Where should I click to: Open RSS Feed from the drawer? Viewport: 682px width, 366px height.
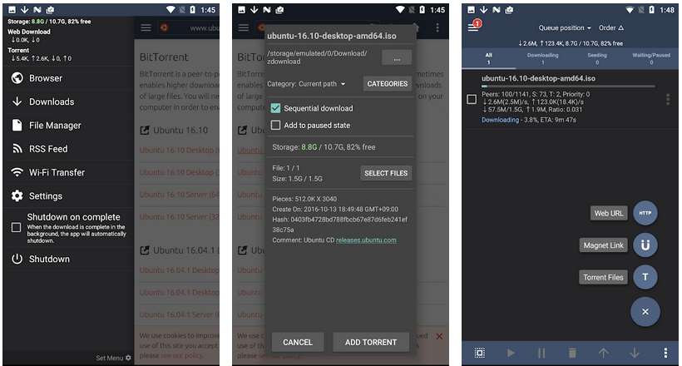pyautogui.click(x=68, y=149)
